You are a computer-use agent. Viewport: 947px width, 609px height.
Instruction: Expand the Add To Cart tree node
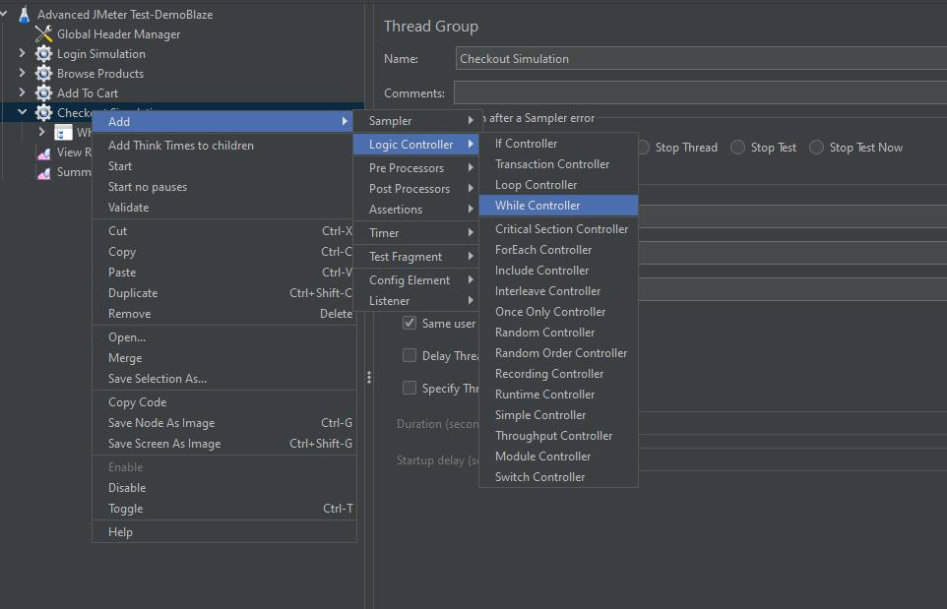[x=23, y=92]
